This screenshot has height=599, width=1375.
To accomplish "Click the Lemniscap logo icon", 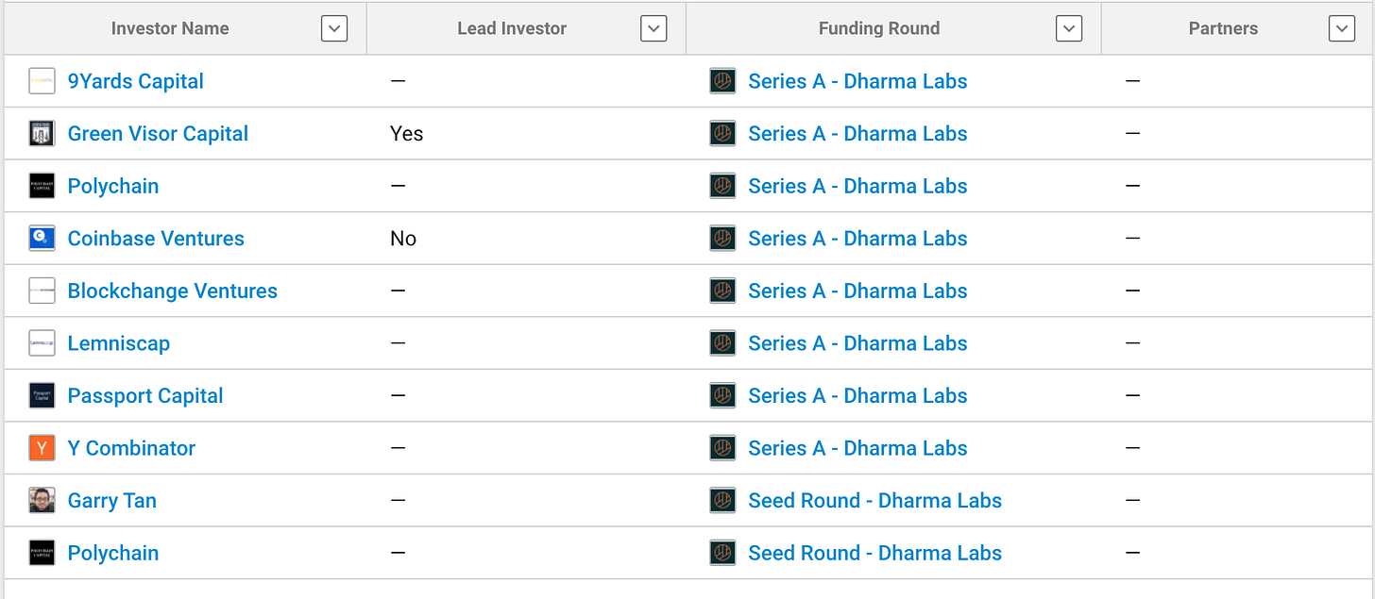I will [42, 343].
